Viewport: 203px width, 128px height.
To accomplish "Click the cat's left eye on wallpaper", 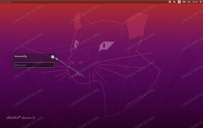I will tap(76, 44).
